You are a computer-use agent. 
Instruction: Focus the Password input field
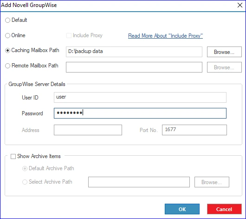(x=140, y=113)
